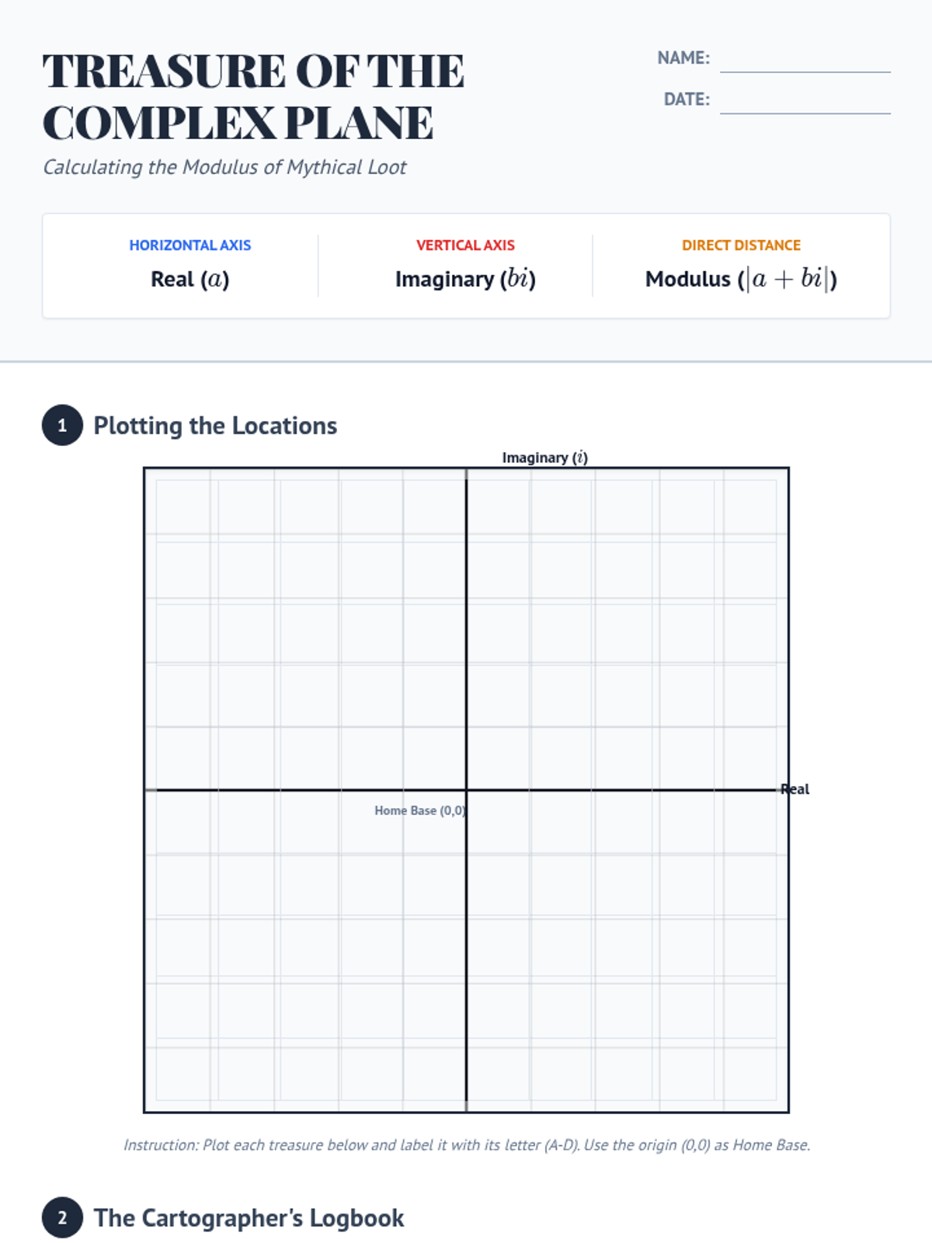Image resolution: width=932 pixels, height=1243 pixels.
Task: Click the "Real" axis label beside grid
Action: coord(795,789)
